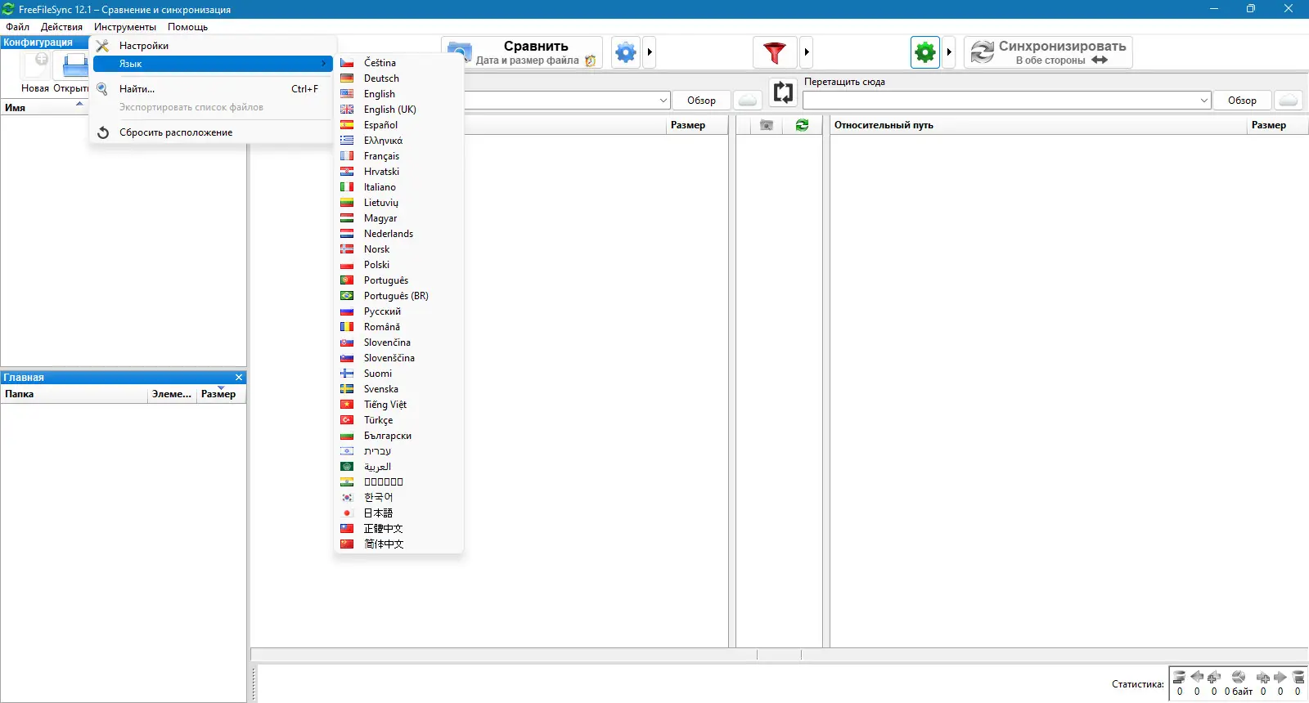
Task: Open the red funnel filter settings
Action: click(775, 52)
